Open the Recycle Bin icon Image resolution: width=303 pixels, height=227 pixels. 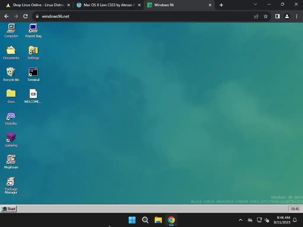[x=11, y=74]
